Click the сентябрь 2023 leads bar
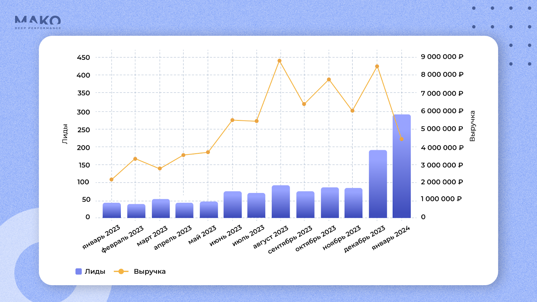 click(305, 205)
